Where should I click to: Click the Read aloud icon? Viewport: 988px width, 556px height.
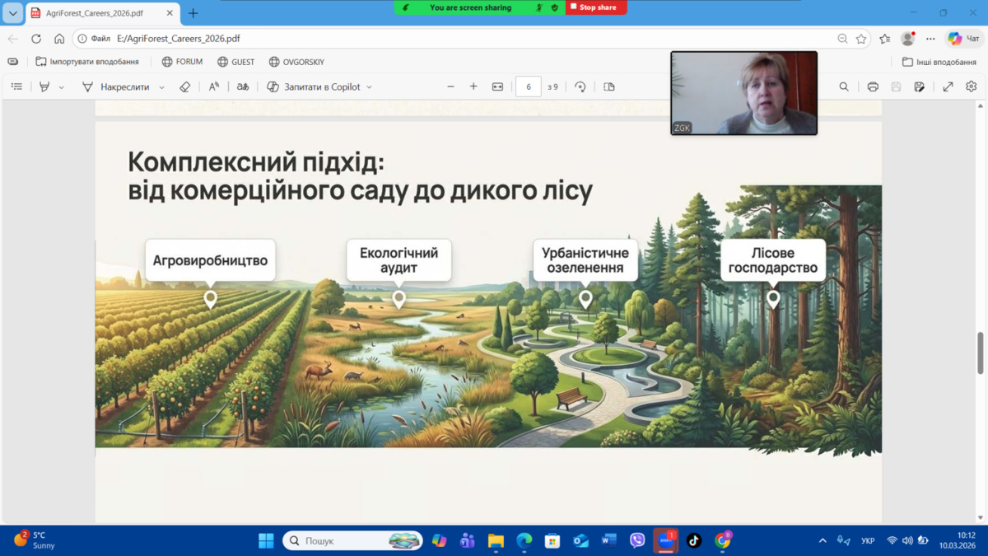pos(214,86)
